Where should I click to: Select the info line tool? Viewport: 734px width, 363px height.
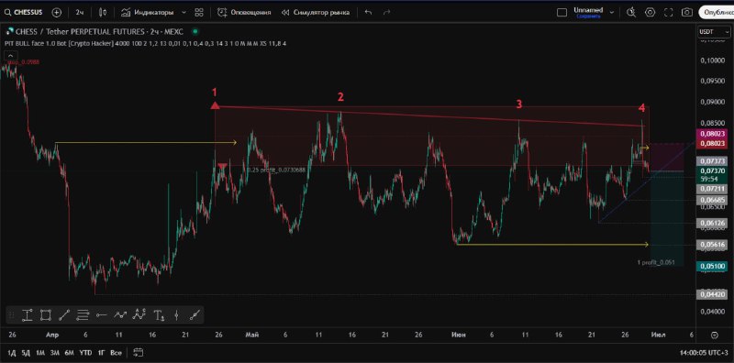click(x=194, y=315)
